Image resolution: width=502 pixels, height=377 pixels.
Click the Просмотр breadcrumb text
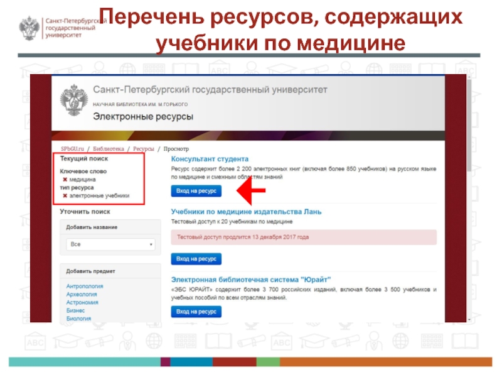tap(176, 149)
